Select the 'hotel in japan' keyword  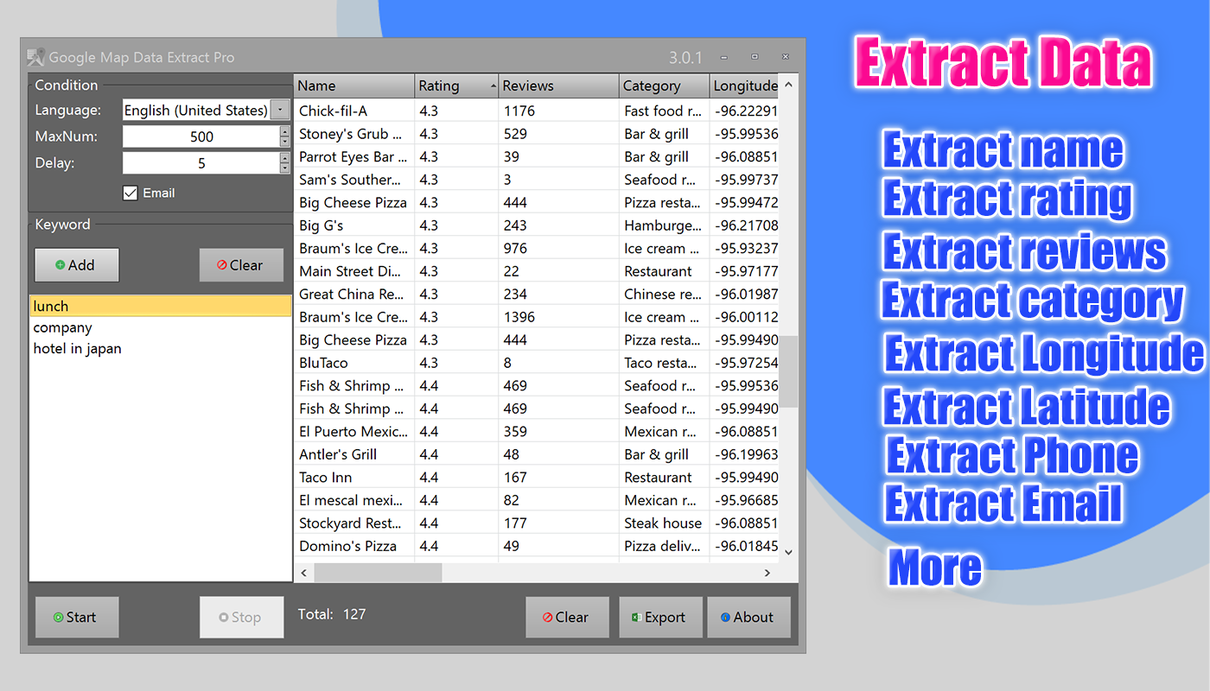[x=161, y=349]
